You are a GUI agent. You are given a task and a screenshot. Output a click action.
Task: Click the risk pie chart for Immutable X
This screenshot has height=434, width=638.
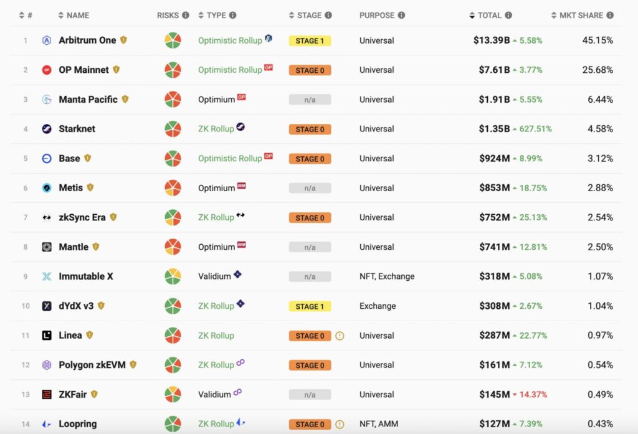click(x=173, y=276)
